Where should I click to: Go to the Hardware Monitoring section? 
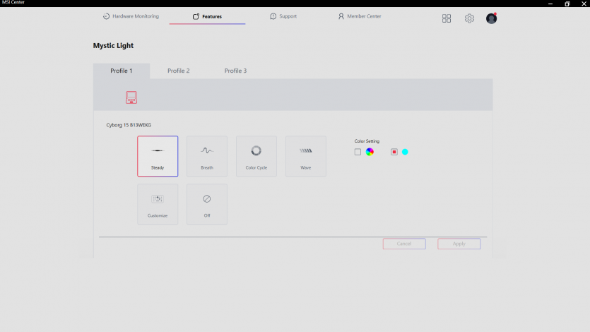click(131, 16)
